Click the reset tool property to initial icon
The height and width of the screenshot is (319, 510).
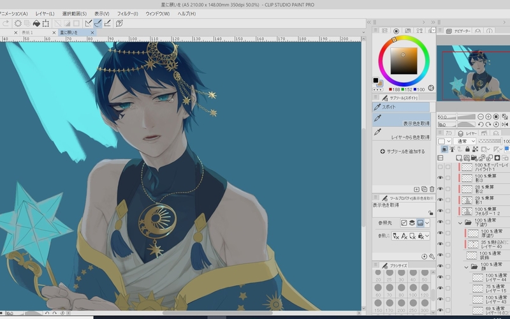click(x=424, y=256)
